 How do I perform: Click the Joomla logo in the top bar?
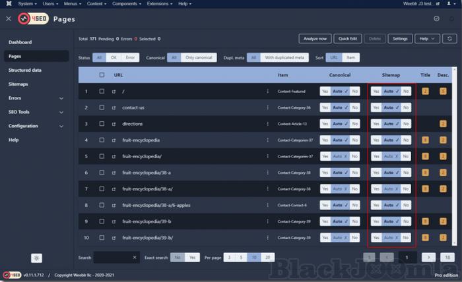(x=7, y=4)
